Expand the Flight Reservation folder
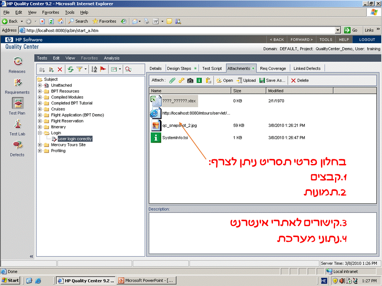 [x=40, y=121]
